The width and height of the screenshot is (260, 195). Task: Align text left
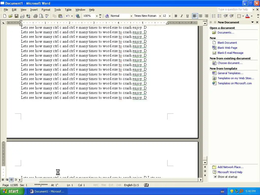click(195, 16)
